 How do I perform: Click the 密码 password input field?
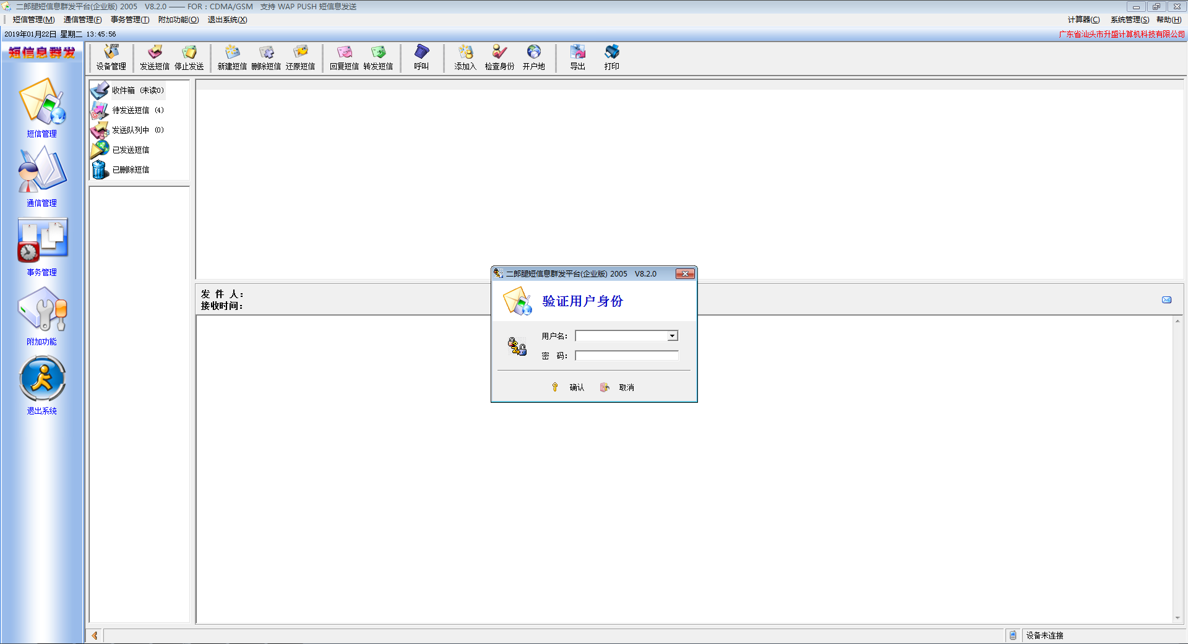click(x=626, y=356)
